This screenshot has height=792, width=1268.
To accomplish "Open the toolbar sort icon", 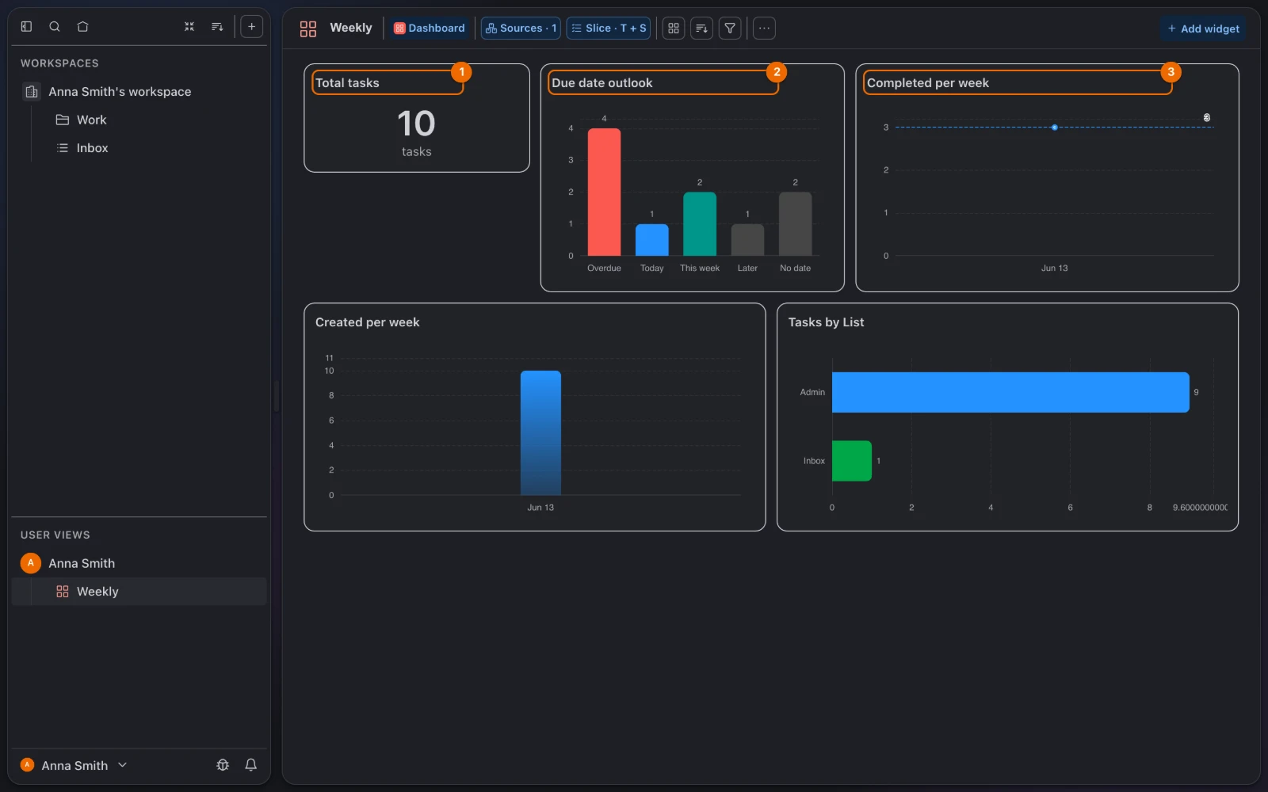I will pyautogui.click(x=701, y=28).
